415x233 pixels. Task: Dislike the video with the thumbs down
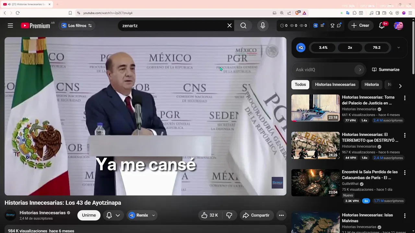229,215
